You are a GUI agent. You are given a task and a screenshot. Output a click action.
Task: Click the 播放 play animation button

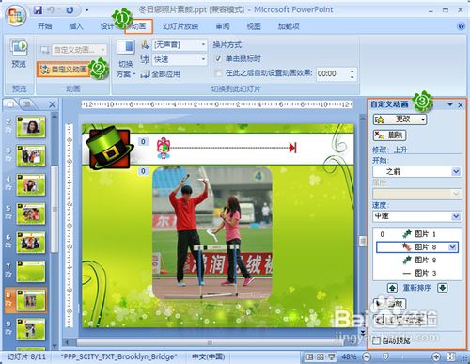390,304
